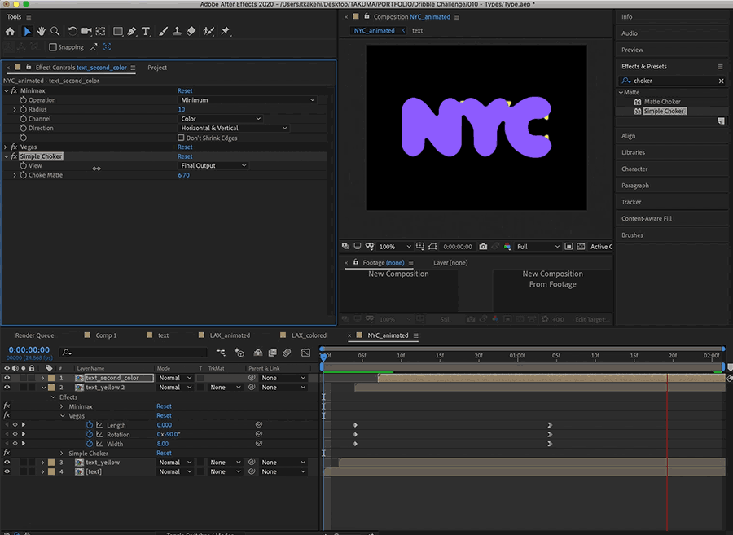Clear the choker search field
The width and height of the screenshot is (733, 535).
[721, 81]
